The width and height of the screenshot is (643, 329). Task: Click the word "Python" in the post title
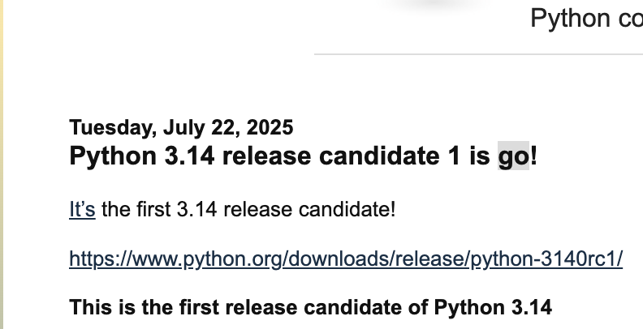pyautogui.click(x=113, y=156)
